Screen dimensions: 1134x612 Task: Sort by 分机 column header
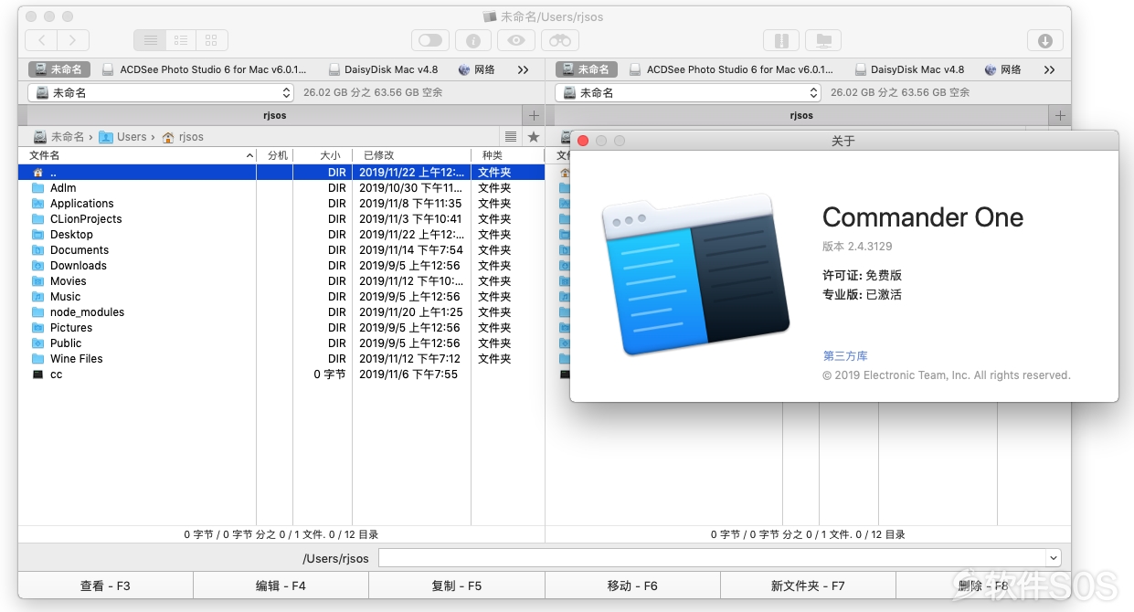point(274,156)
